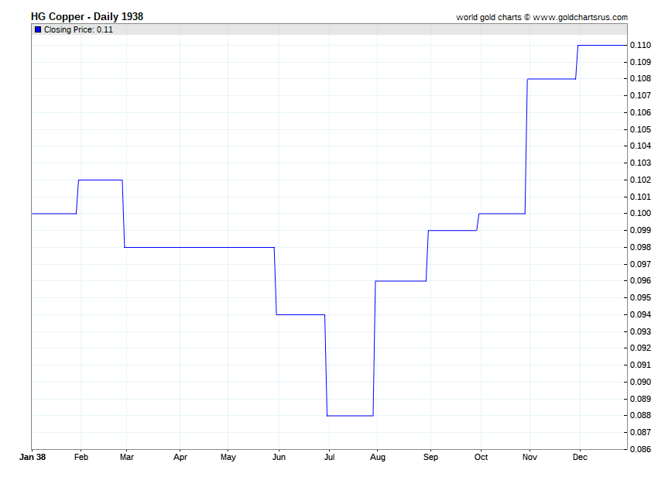Viewport: 658px width, 477px height.
Task: Click the 0.104 price axis label
Action: [x=640, y=146]
